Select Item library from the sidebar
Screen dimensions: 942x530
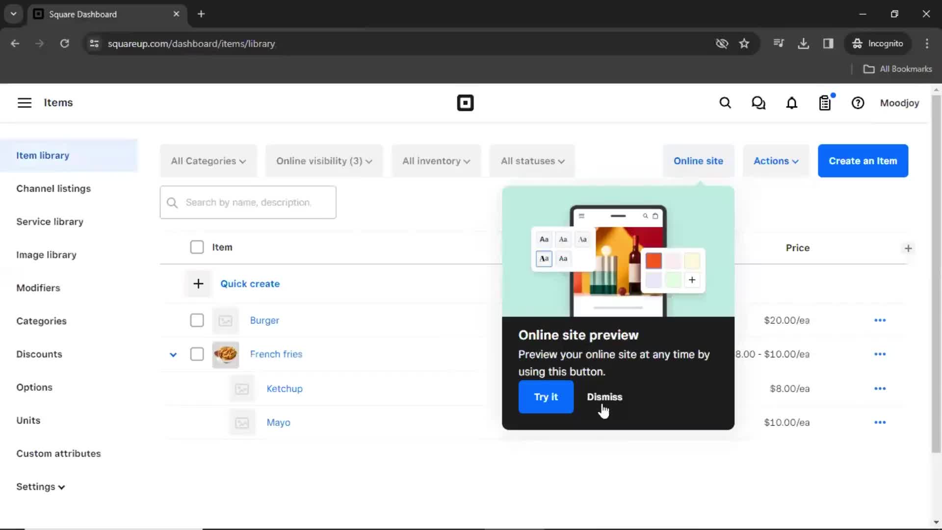click(43, 155)
